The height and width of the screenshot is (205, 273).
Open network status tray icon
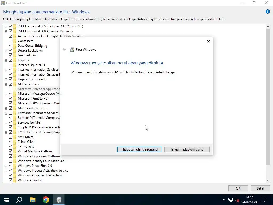point(231,200)
